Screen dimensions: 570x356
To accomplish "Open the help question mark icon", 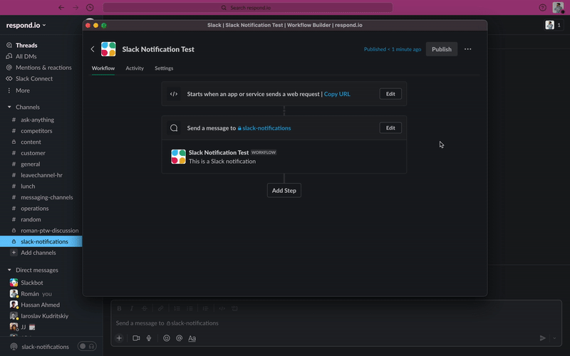I will (542, 7).
